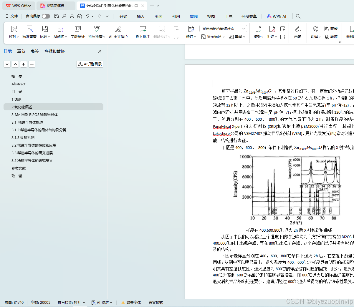Collapse all outline levels down-arrow button
This screenshot has width=354, height=307.
(7, 64)
